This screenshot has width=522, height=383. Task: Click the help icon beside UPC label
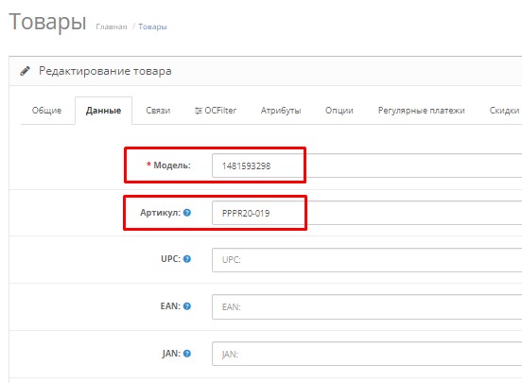187,259
